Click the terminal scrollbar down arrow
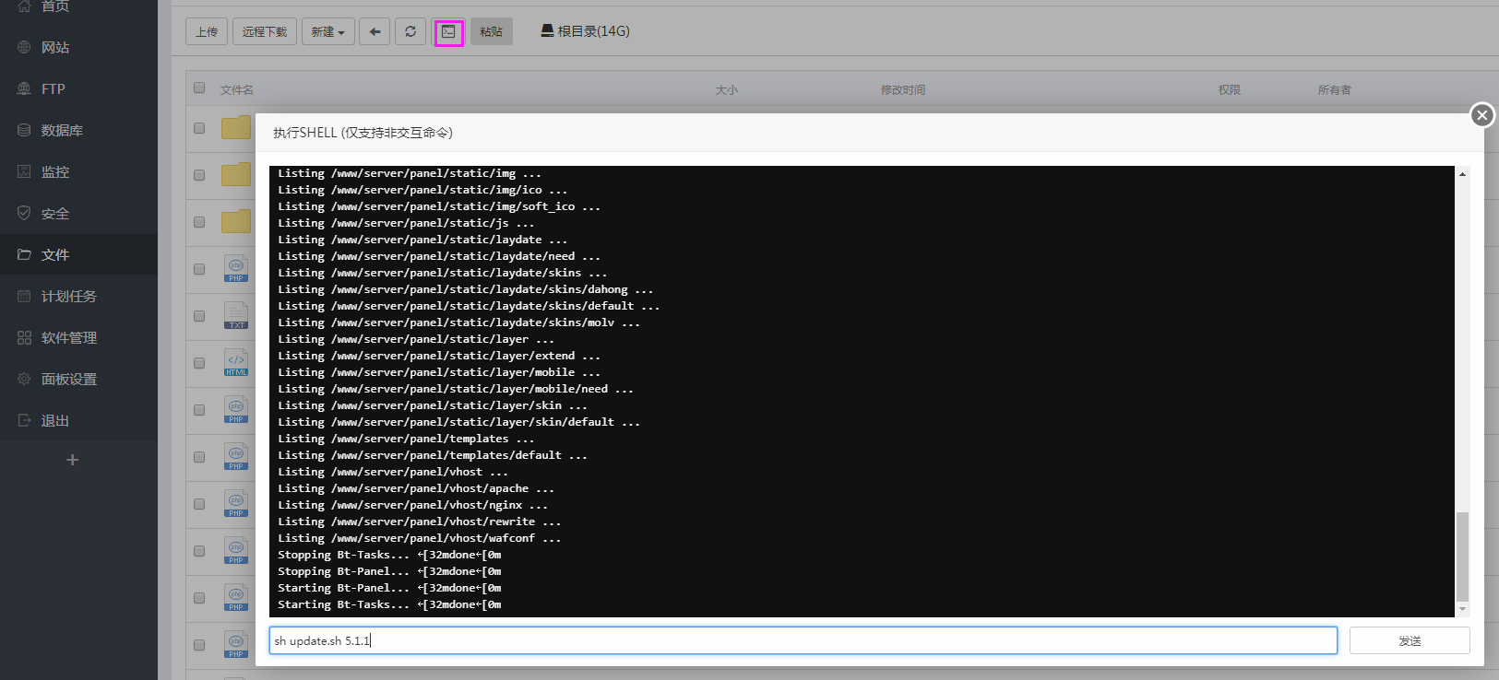 tap(1462, 610)
